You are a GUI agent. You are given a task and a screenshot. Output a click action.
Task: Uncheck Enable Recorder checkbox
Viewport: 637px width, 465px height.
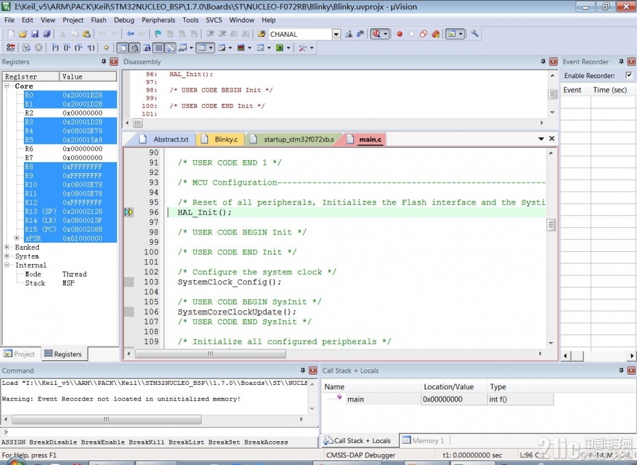[x=629, y=75]
